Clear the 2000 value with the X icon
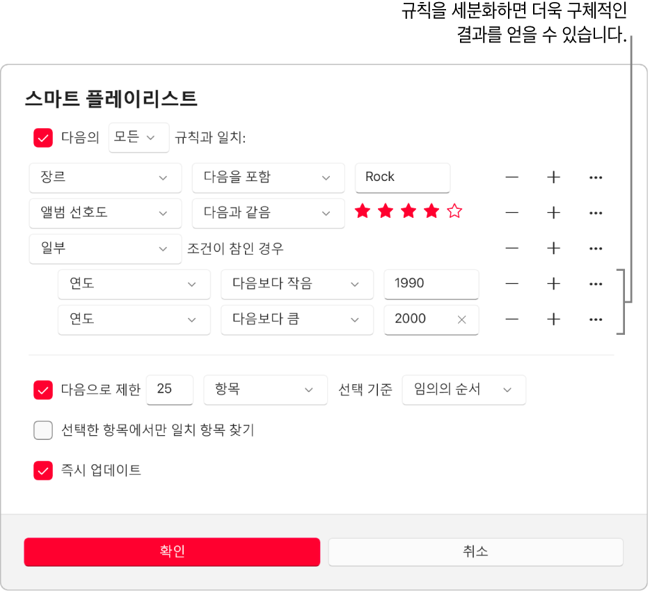 point(461,320)
